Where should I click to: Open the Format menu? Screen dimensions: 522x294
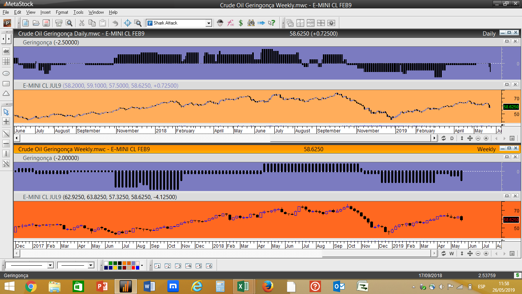tap(62, 12)
